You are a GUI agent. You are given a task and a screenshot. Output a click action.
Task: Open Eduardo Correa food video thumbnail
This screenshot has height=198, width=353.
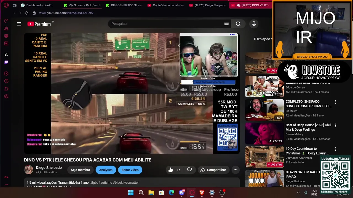click(x=264, y=87)
